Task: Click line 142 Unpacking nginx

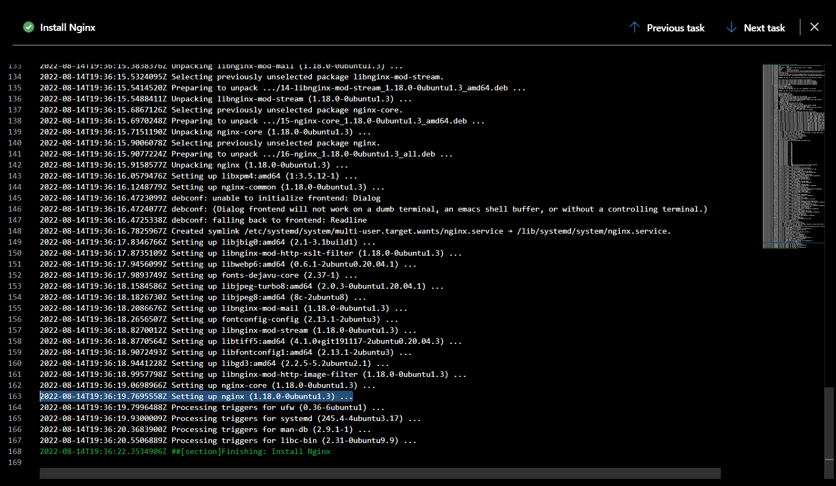Action: (x=194, y=165)
